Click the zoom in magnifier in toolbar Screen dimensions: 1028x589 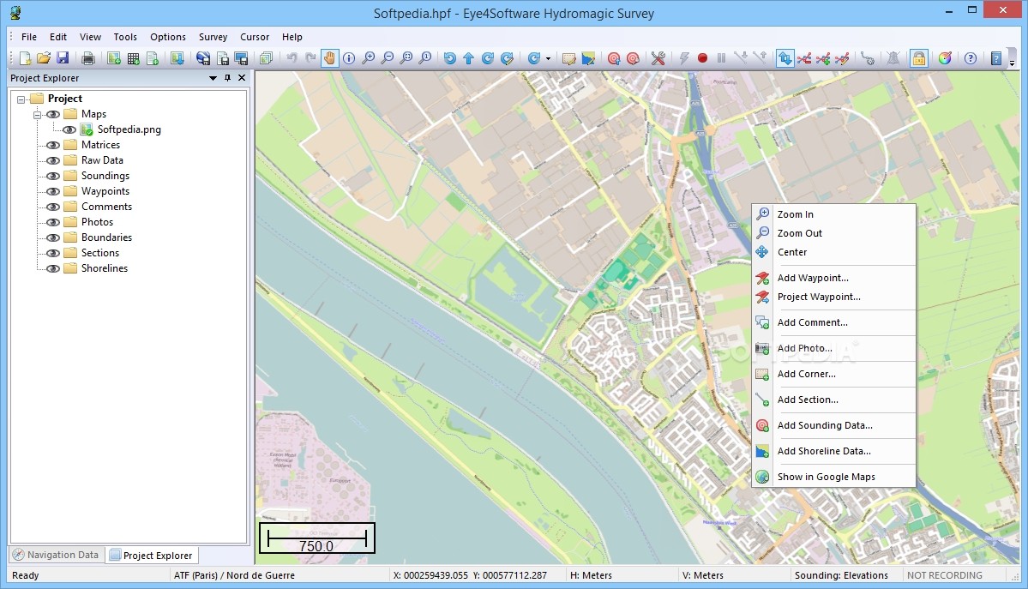coord(369,58)
